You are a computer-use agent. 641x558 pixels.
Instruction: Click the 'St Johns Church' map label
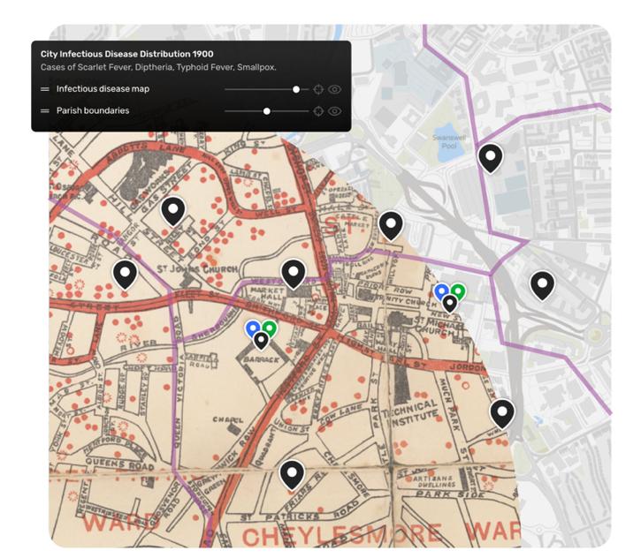tap(197, 269)
